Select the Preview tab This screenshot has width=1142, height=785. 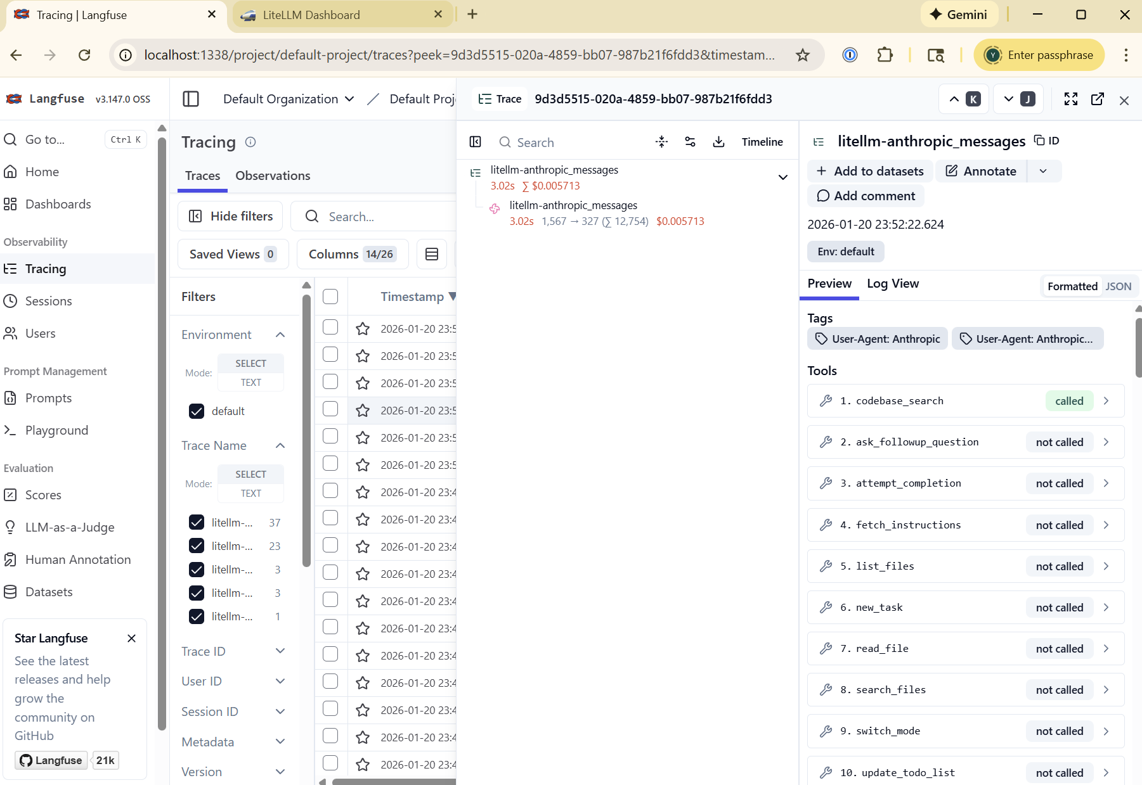(829, 283)
